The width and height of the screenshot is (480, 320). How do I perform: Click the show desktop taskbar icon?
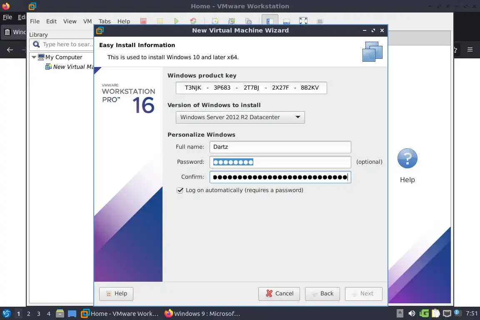(72, 314)
